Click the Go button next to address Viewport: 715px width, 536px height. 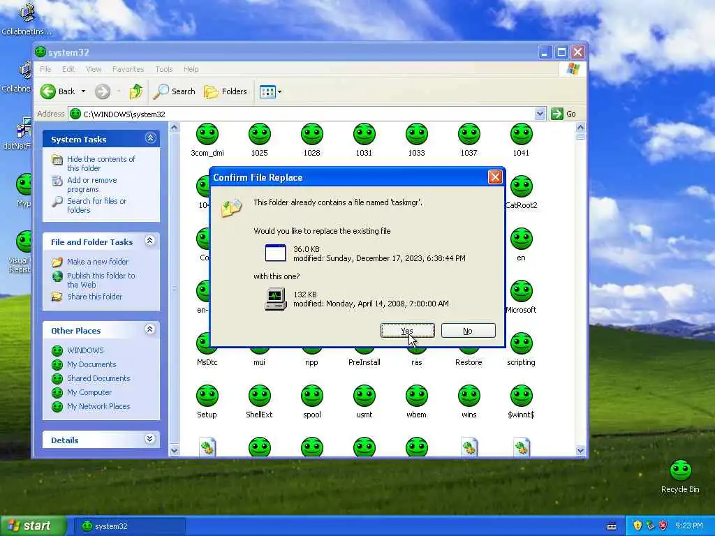click(x=563, y=114)
